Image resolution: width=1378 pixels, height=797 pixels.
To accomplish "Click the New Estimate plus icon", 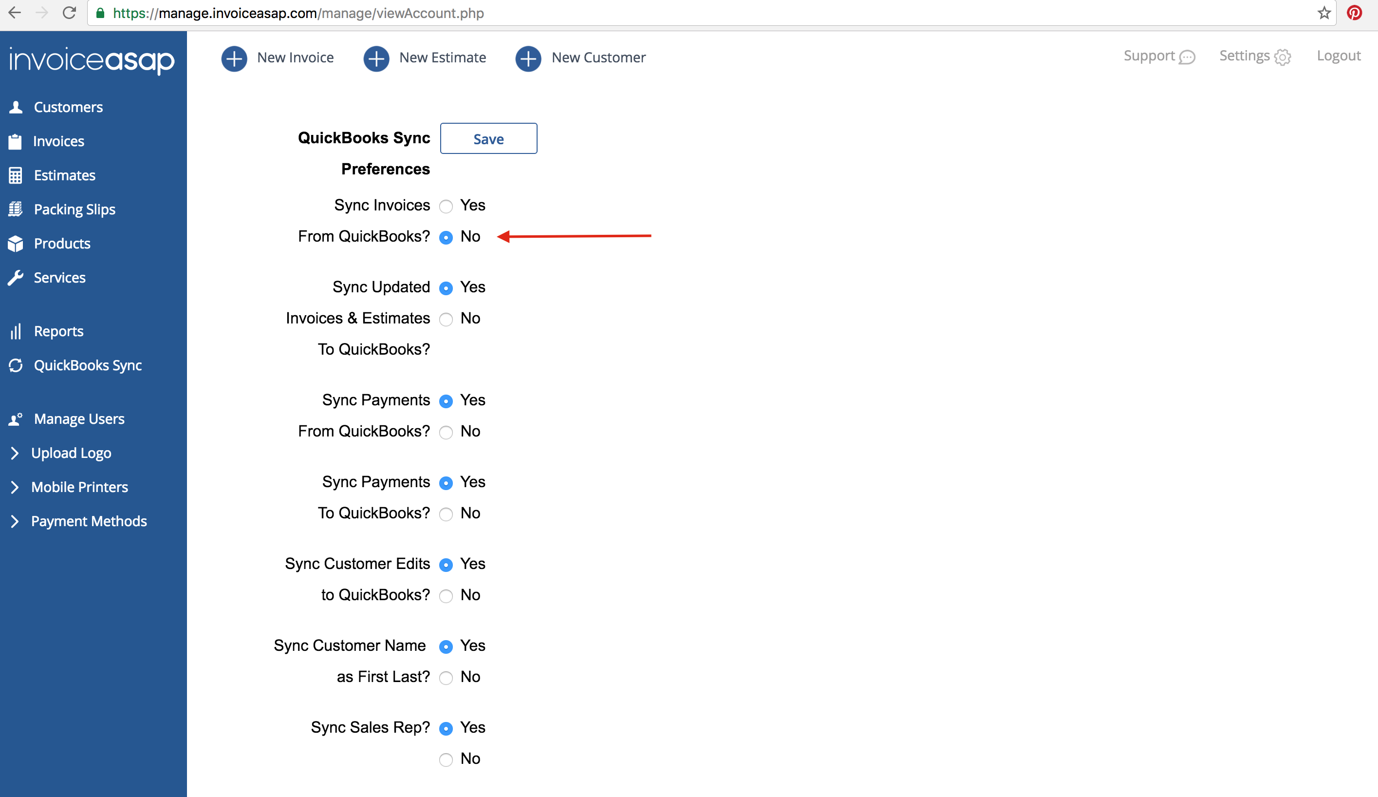I will (376, 58).
